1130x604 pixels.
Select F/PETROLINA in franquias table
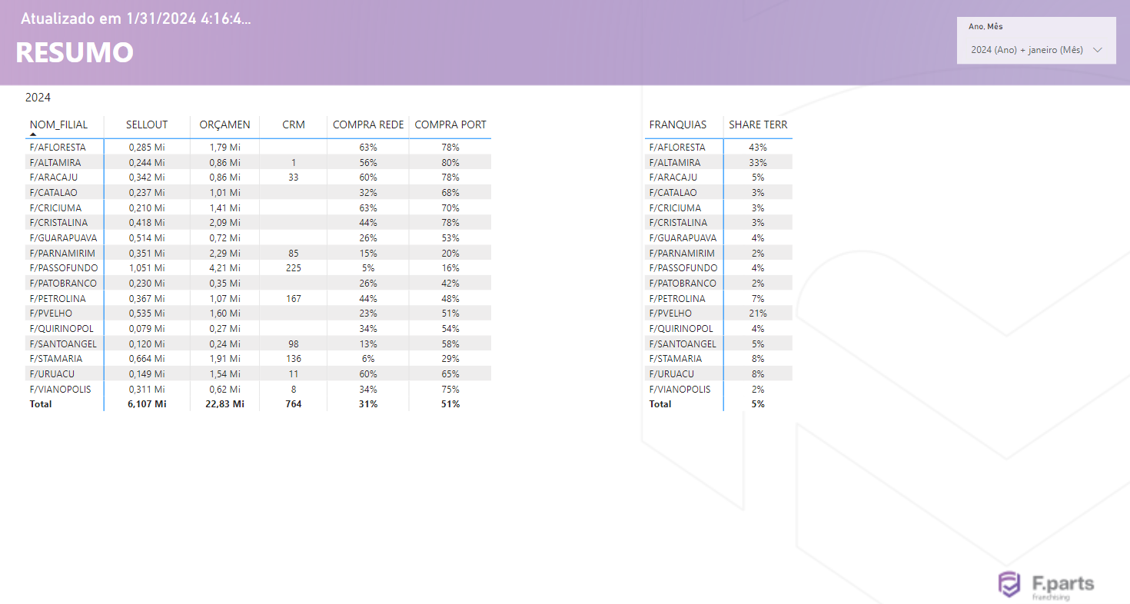click(677, 298)
